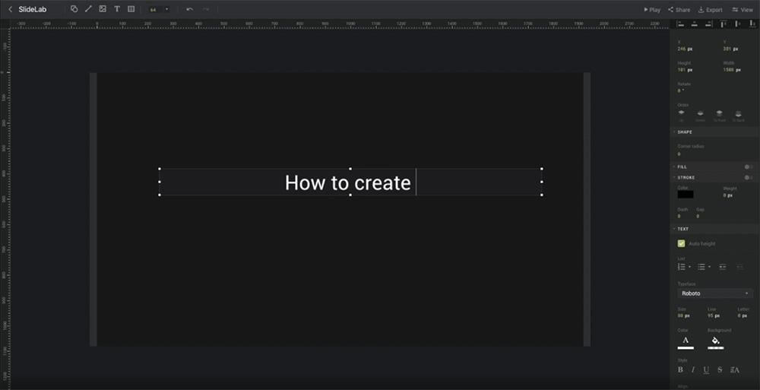Apply a numbered list
Screen dimensions: 760x390
pos(681,267)
